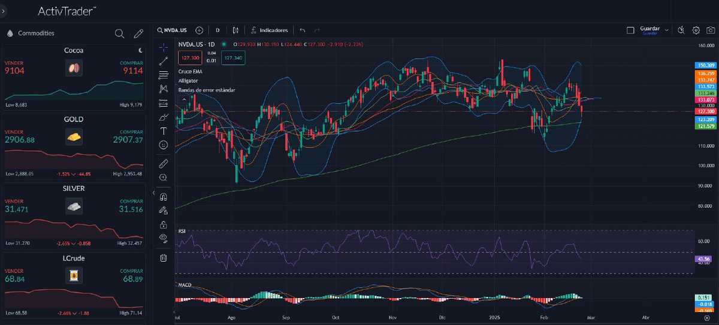Open the forecasting and measurement position tool
719x325 pixels.
click(x=163, y=103)
